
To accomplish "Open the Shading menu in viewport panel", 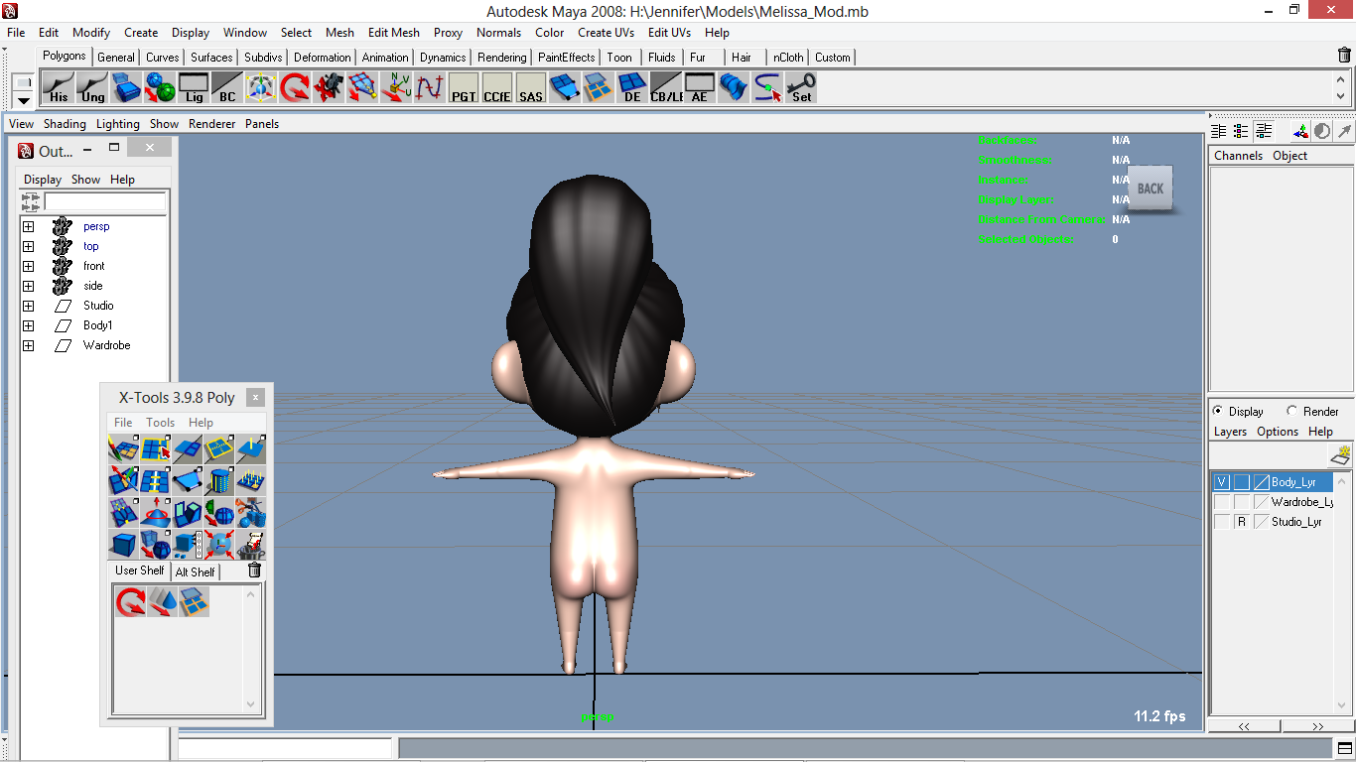I will (65, 124).
